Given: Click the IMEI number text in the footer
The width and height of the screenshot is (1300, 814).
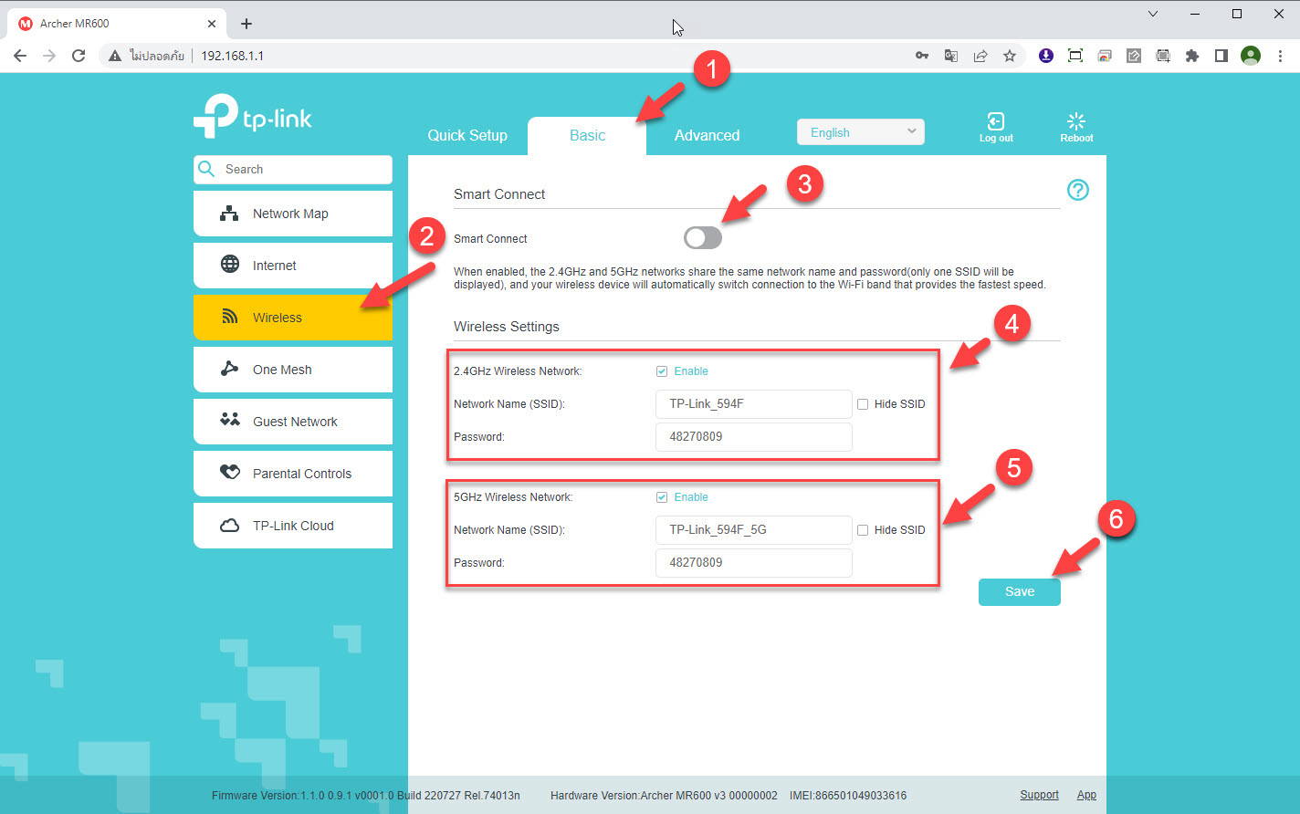Looking at the screenshot, I should pos(849,796).
